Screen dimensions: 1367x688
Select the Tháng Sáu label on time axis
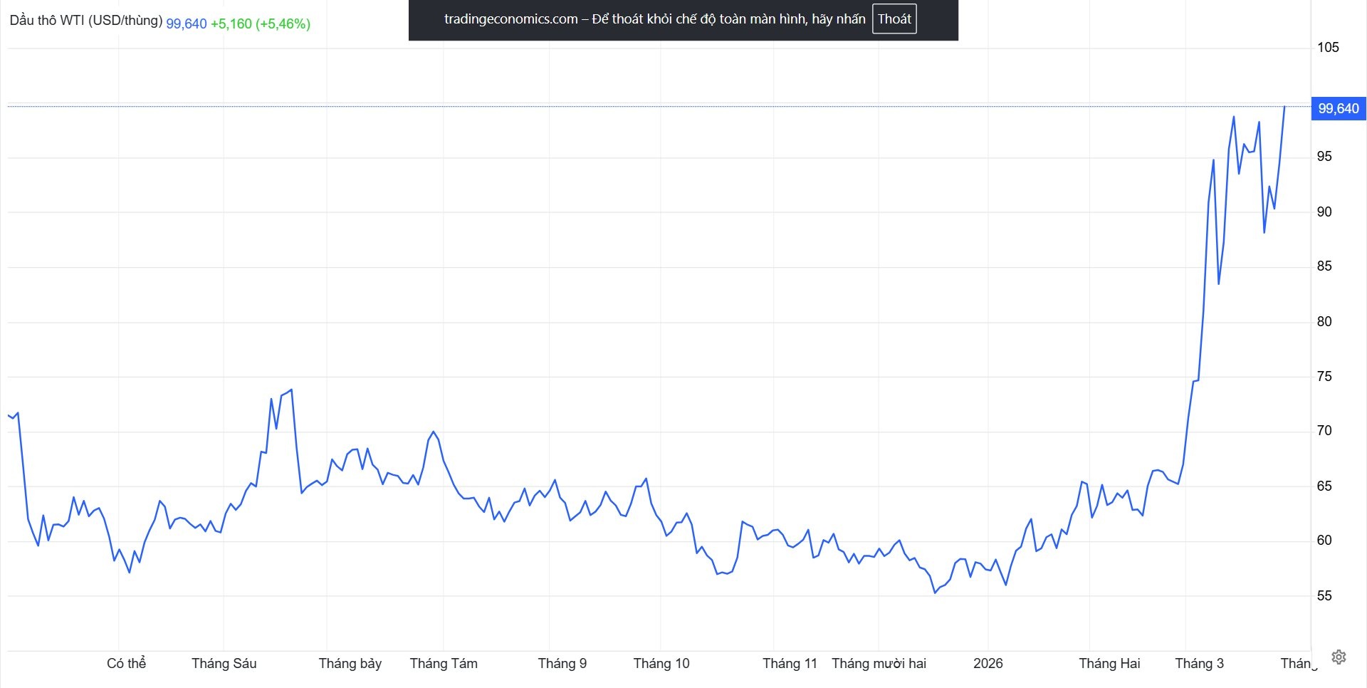[x=224, y=664]
